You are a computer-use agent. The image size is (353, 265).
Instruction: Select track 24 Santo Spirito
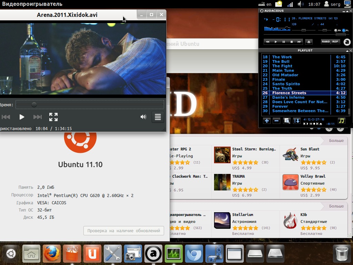304,84
